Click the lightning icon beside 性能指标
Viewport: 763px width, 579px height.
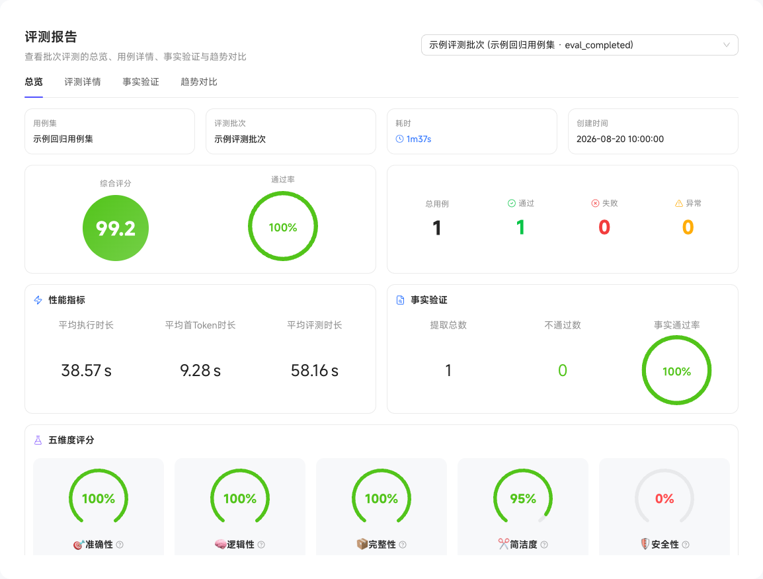click(x=38, y=300)
